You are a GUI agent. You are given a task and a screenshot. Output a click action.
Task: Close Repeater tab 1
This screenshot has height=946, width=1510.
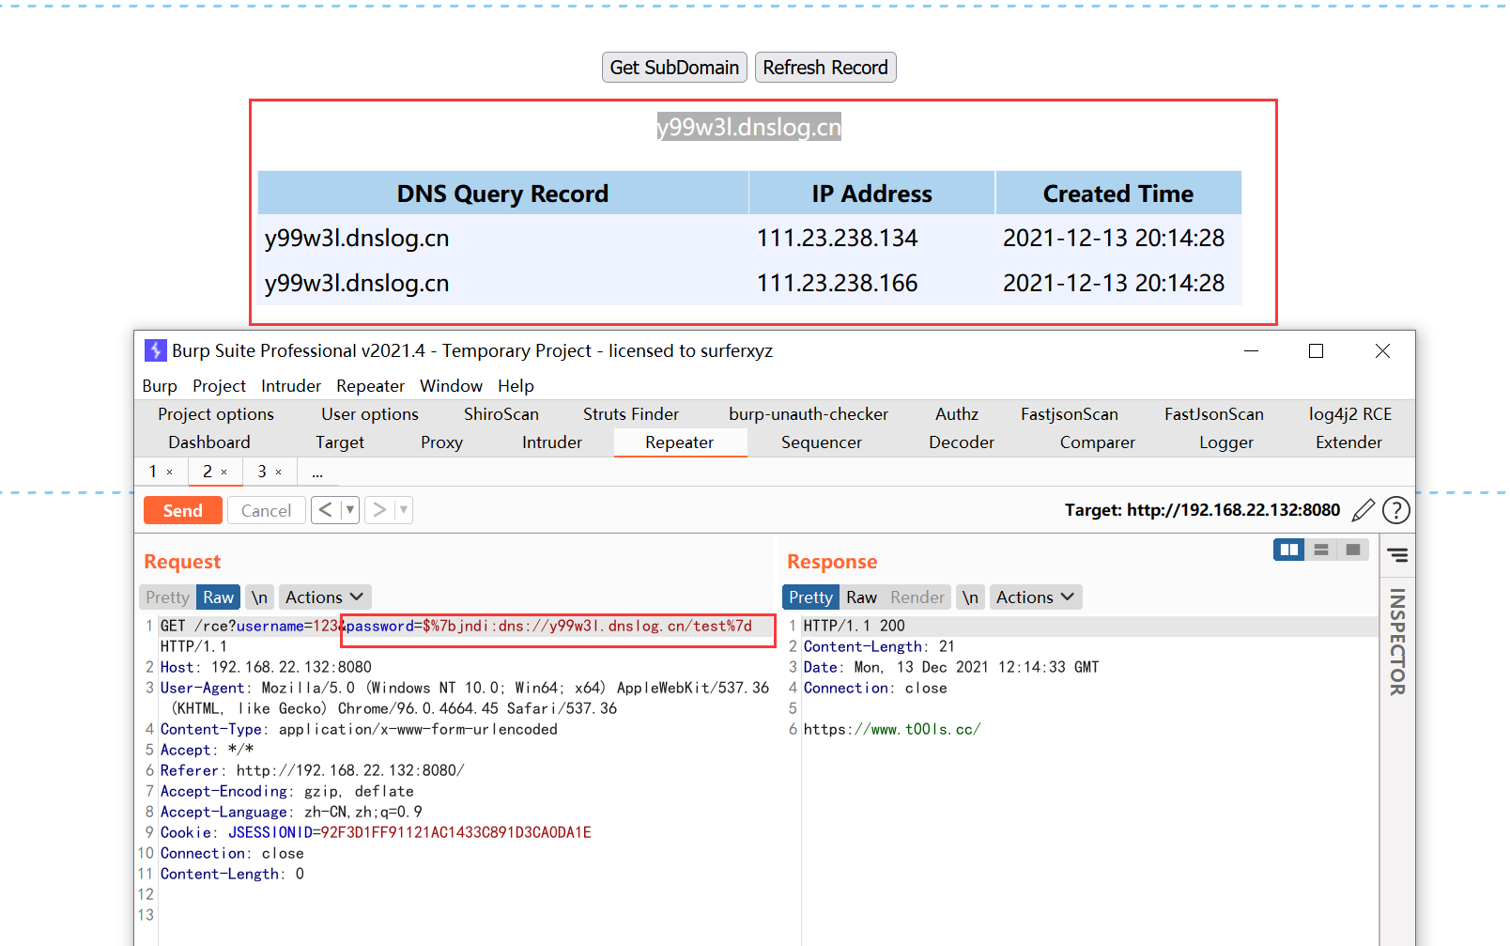(170, 472)
